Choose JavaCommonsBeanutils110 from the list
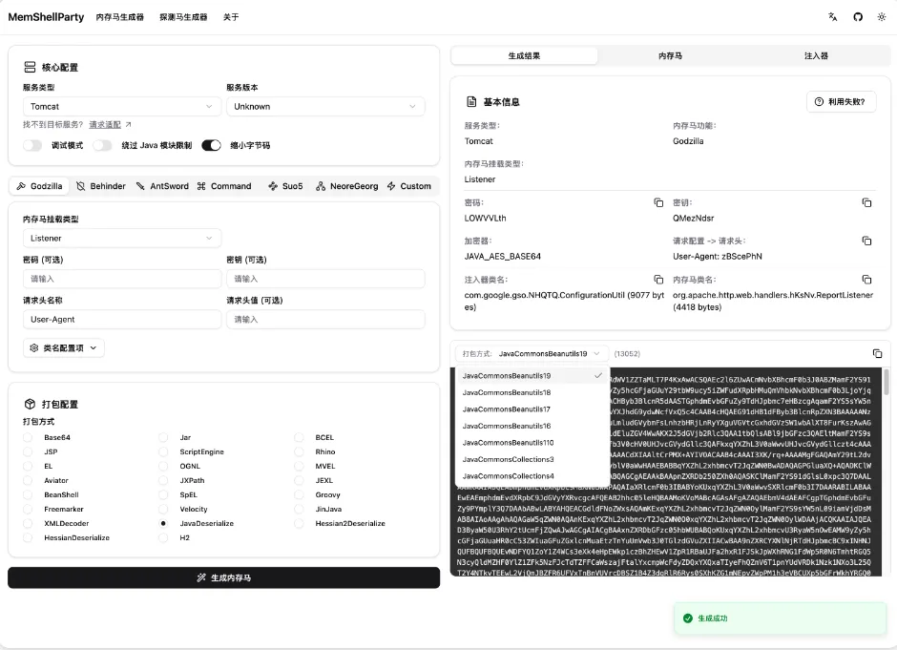897x650 pixels. pos(532,442)
